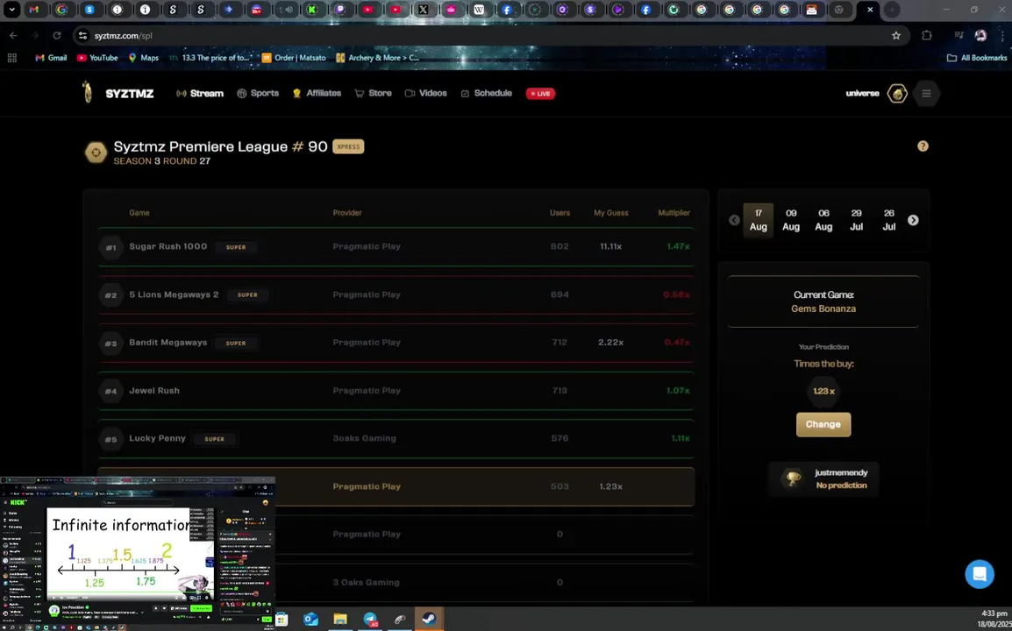This screenshot has width=1012, height=631.
Task: Open the Store nav link
Action: tap(373, 94)
